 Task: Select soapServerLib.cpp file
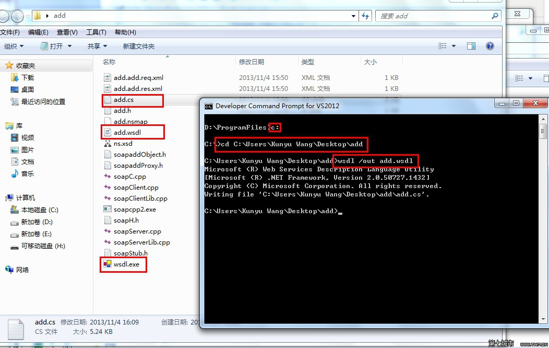142,242
